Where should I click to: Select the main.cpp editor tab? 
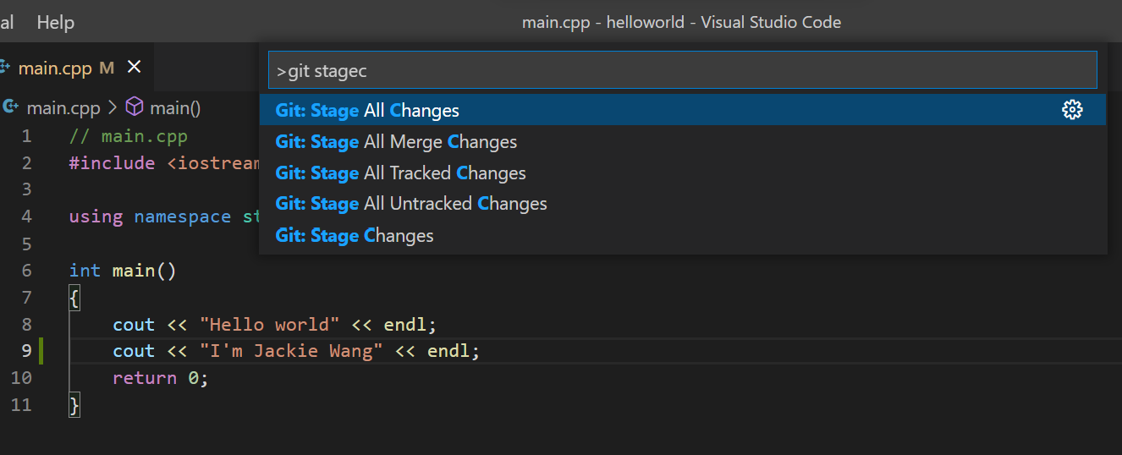click(x=55, y=69)
